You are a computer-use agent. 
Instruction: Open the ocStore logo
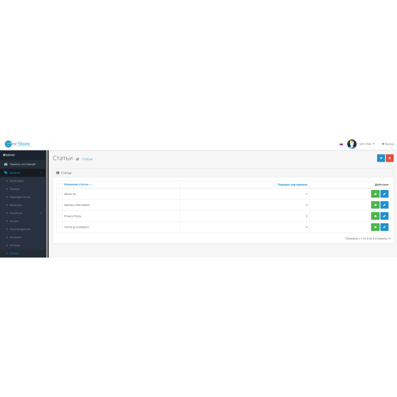point(18,144)
